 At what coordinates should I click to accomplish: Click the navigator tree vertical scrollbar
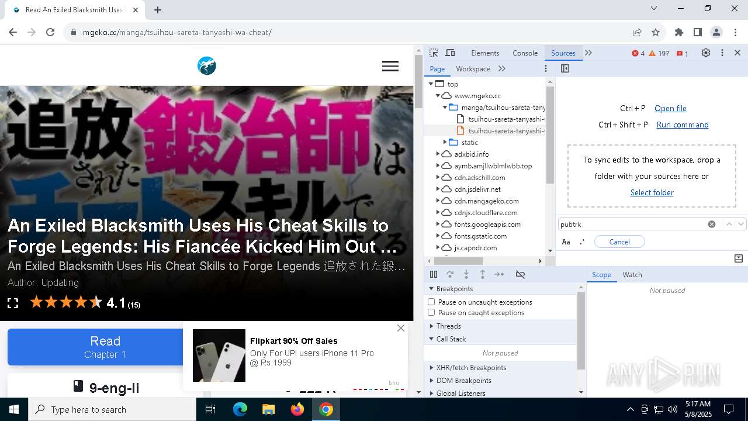550,134
